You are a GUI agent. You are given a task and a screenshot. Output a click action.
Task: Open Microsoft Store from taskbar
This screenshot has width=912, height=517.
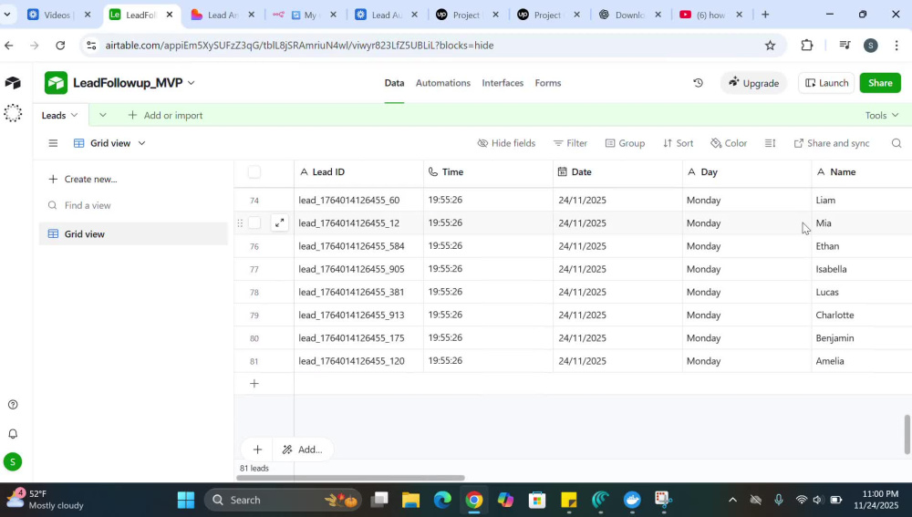tap(537, 501)
